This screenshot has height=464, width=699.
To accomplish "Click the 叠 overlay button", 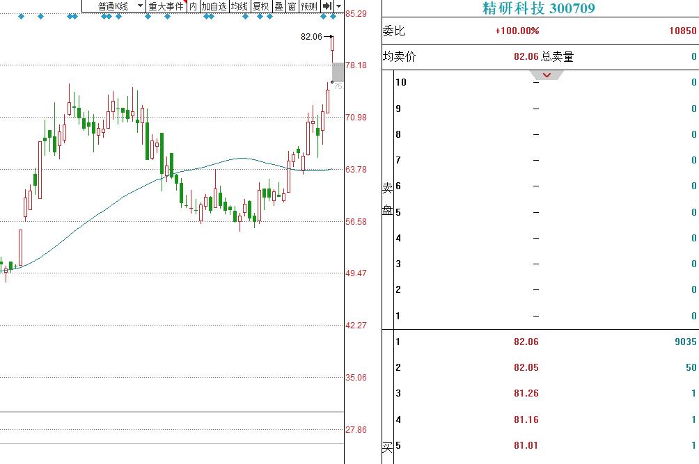I will click(x=278, y=6).
